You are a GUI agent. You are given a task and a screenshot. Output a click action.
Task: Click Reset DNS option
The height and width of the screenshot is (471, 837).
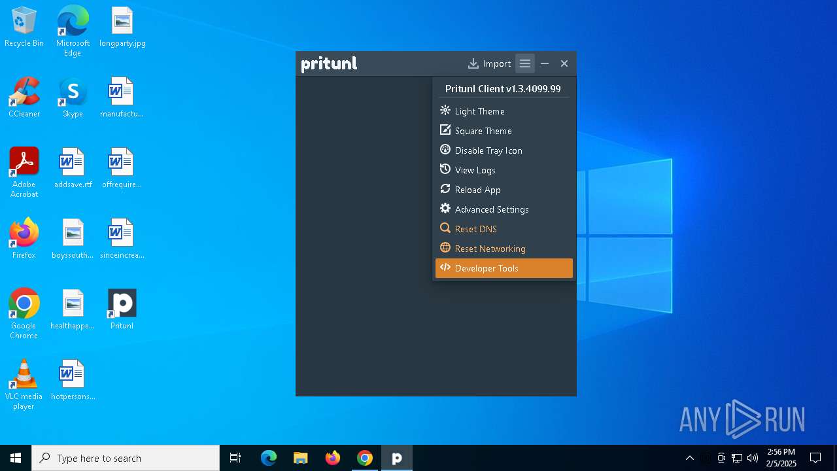504,229
